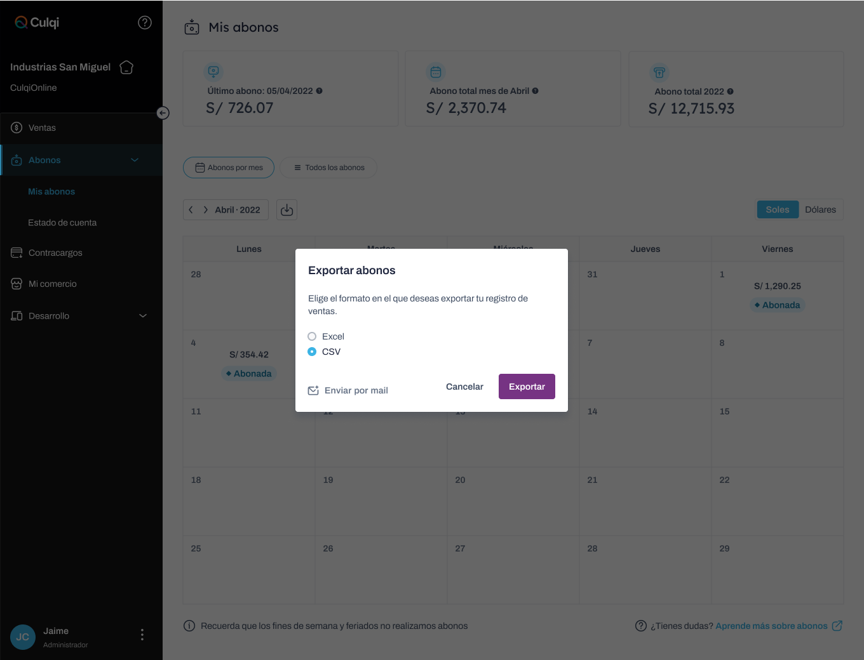Click Cancelar to dismiss the dialog
This screenshot has height=660, width=864.
tap(464, 386)
